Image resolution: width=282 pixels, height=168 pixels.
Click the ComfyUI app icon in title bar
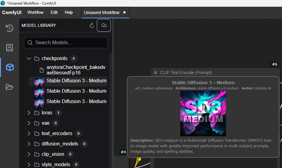[3, 3]
